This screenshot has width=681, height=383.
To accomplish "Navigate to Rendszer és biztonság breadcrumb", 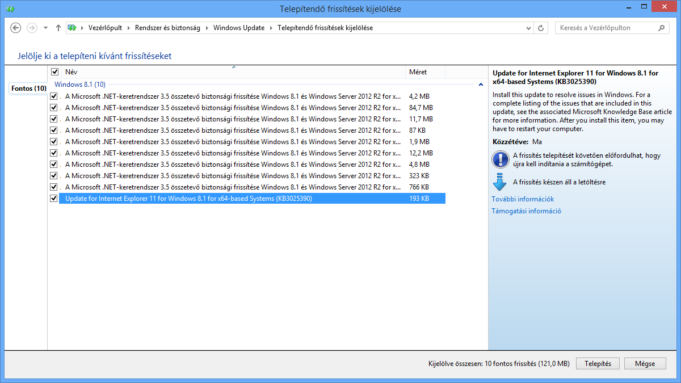I will click(167, 28).
